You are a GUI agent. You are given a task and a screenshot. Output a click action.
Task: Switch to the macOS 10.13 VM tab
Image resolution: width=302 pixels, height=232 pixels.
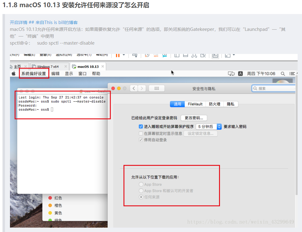88,67
